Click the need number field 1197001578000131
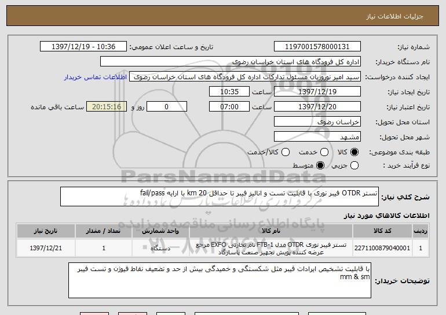 click(317, 47)
